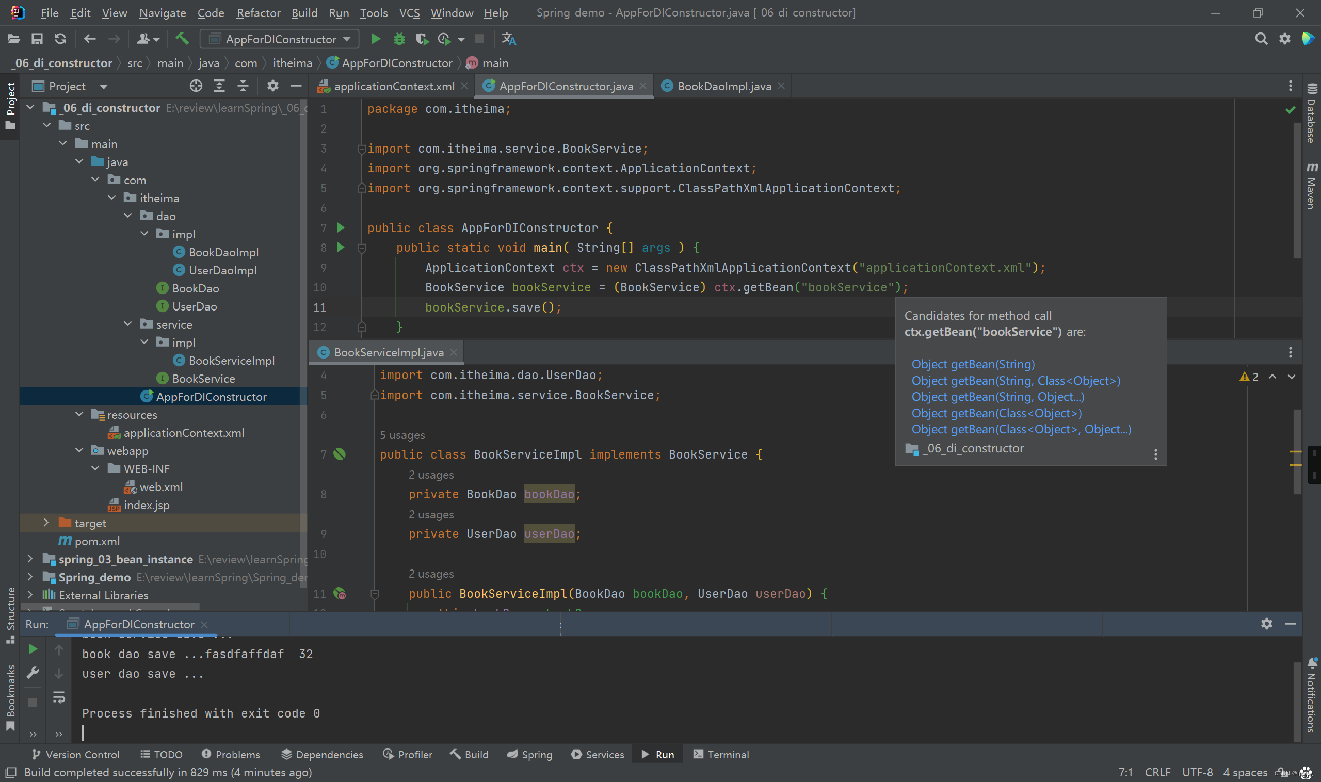Collapse the _06_di_constructor project node
Viewport: 1321px width, 782px height.
point(30,107)
